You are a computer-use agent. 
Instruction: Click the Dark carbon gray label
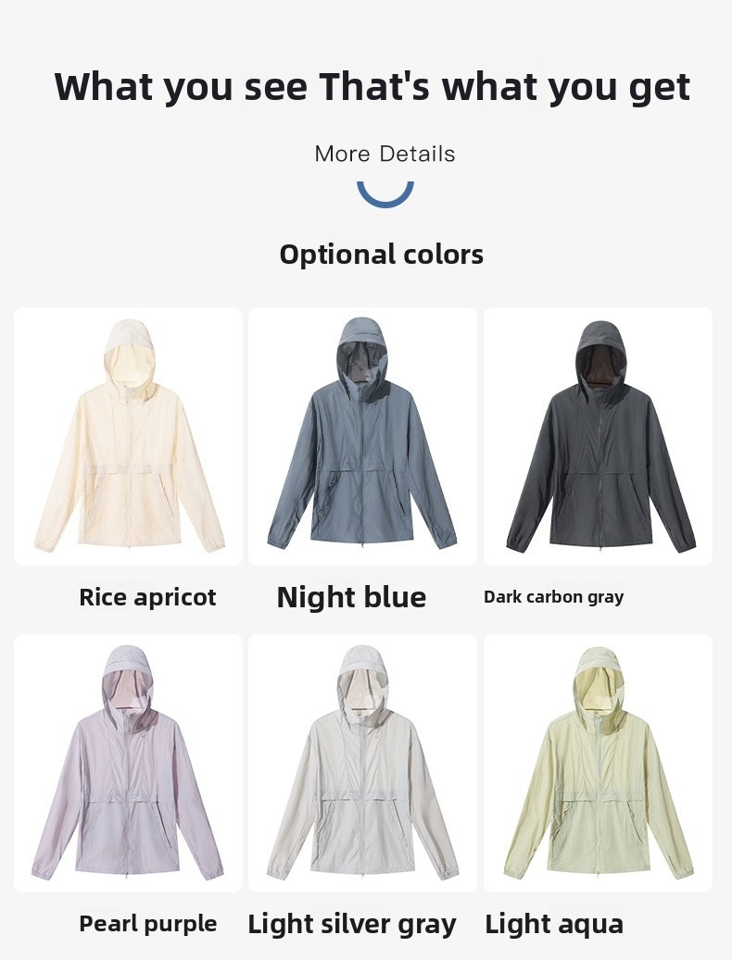[x=554, y=597]
